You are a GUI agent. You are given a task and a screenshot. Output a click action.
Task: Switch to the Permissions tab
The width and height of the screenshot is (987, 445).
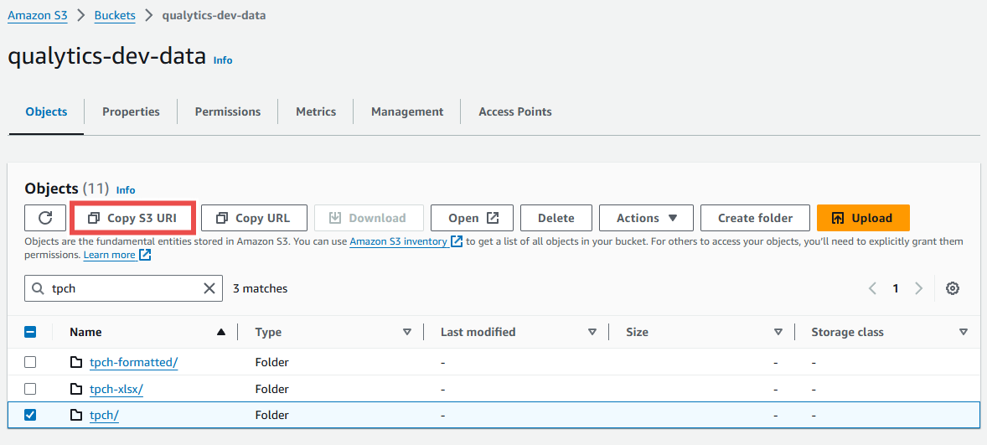coord(228,111)
